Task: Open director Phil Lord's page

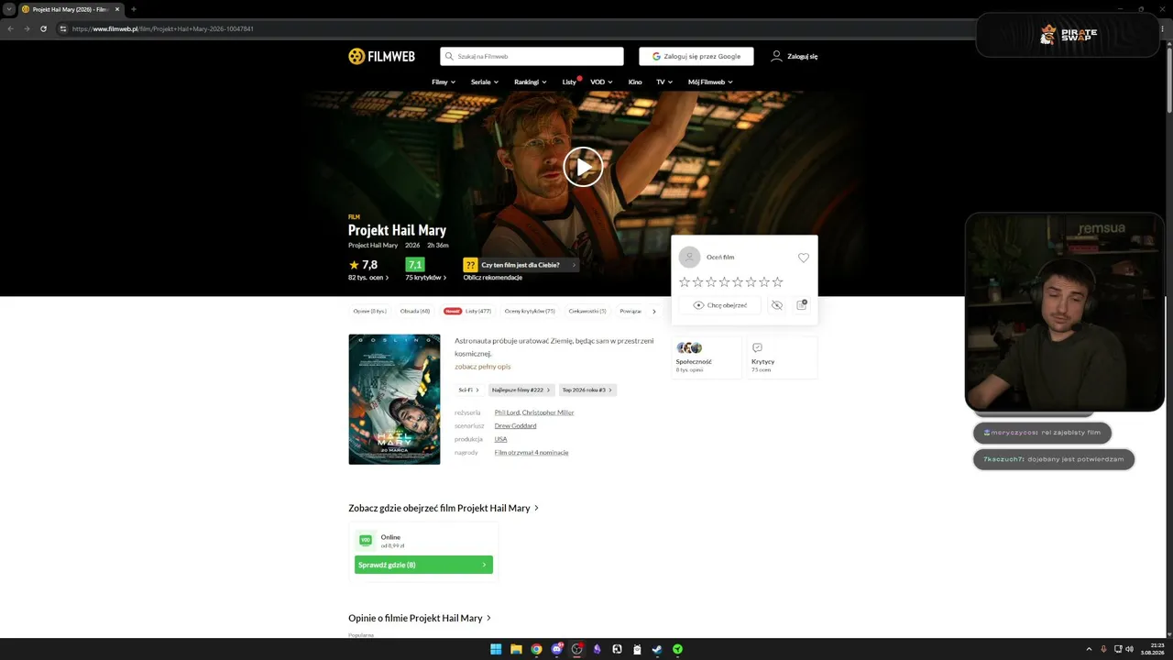Action: tap(507, 412)
